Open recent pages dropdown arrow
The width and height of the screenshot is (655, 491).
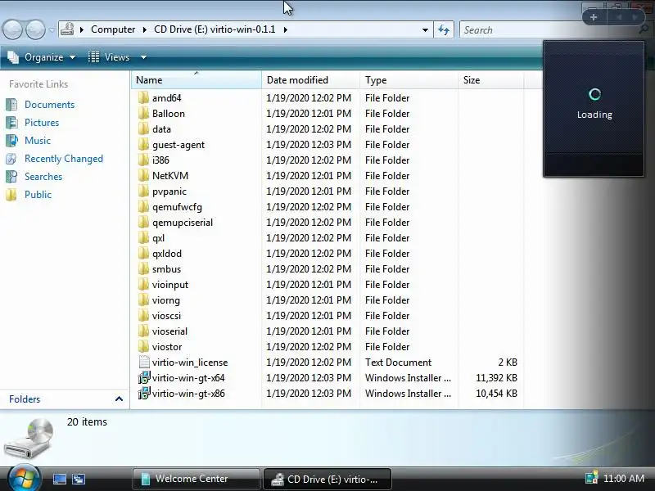(52, 30)
